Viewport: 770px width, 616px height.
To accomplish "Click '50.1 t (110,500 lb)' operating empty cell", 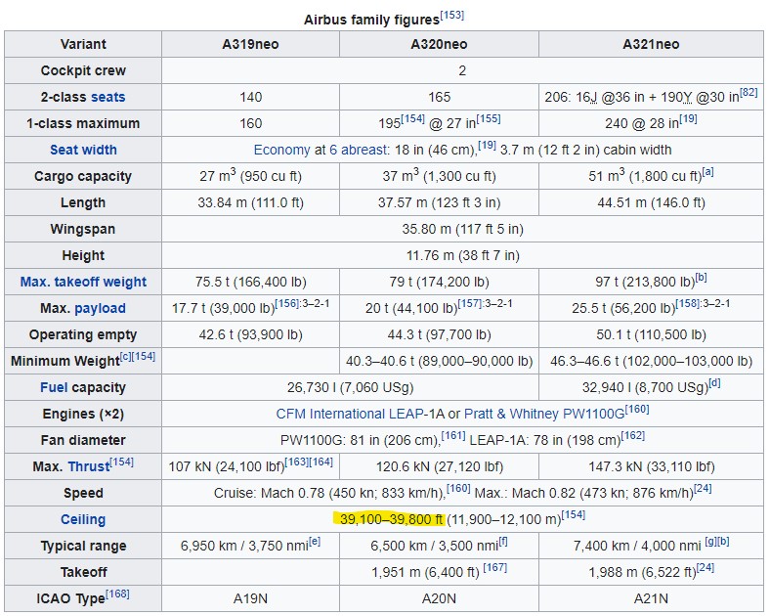I will [x=651, y=335].
